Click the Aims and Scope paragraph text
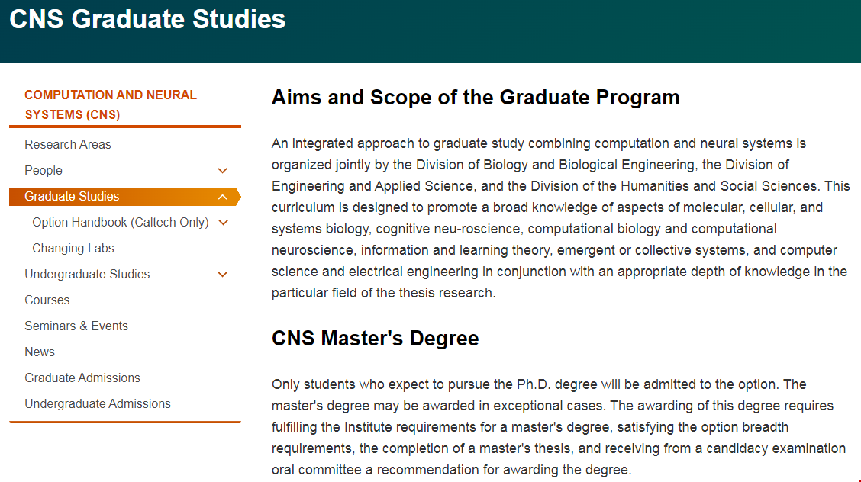The image size is (861, 482). point(559,218)
